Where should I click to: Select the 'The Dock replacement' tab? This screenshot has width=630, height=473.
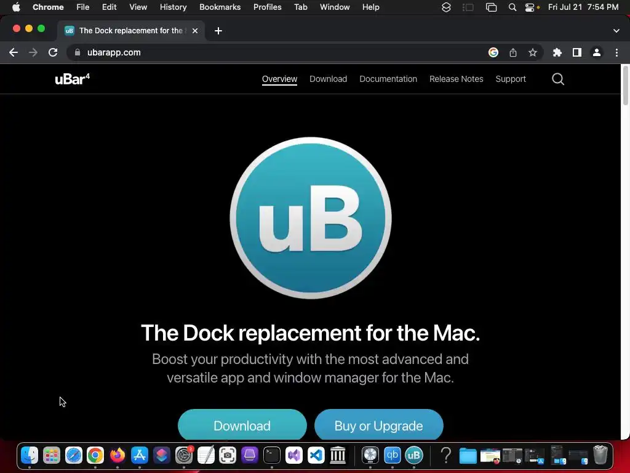[130, 31]
